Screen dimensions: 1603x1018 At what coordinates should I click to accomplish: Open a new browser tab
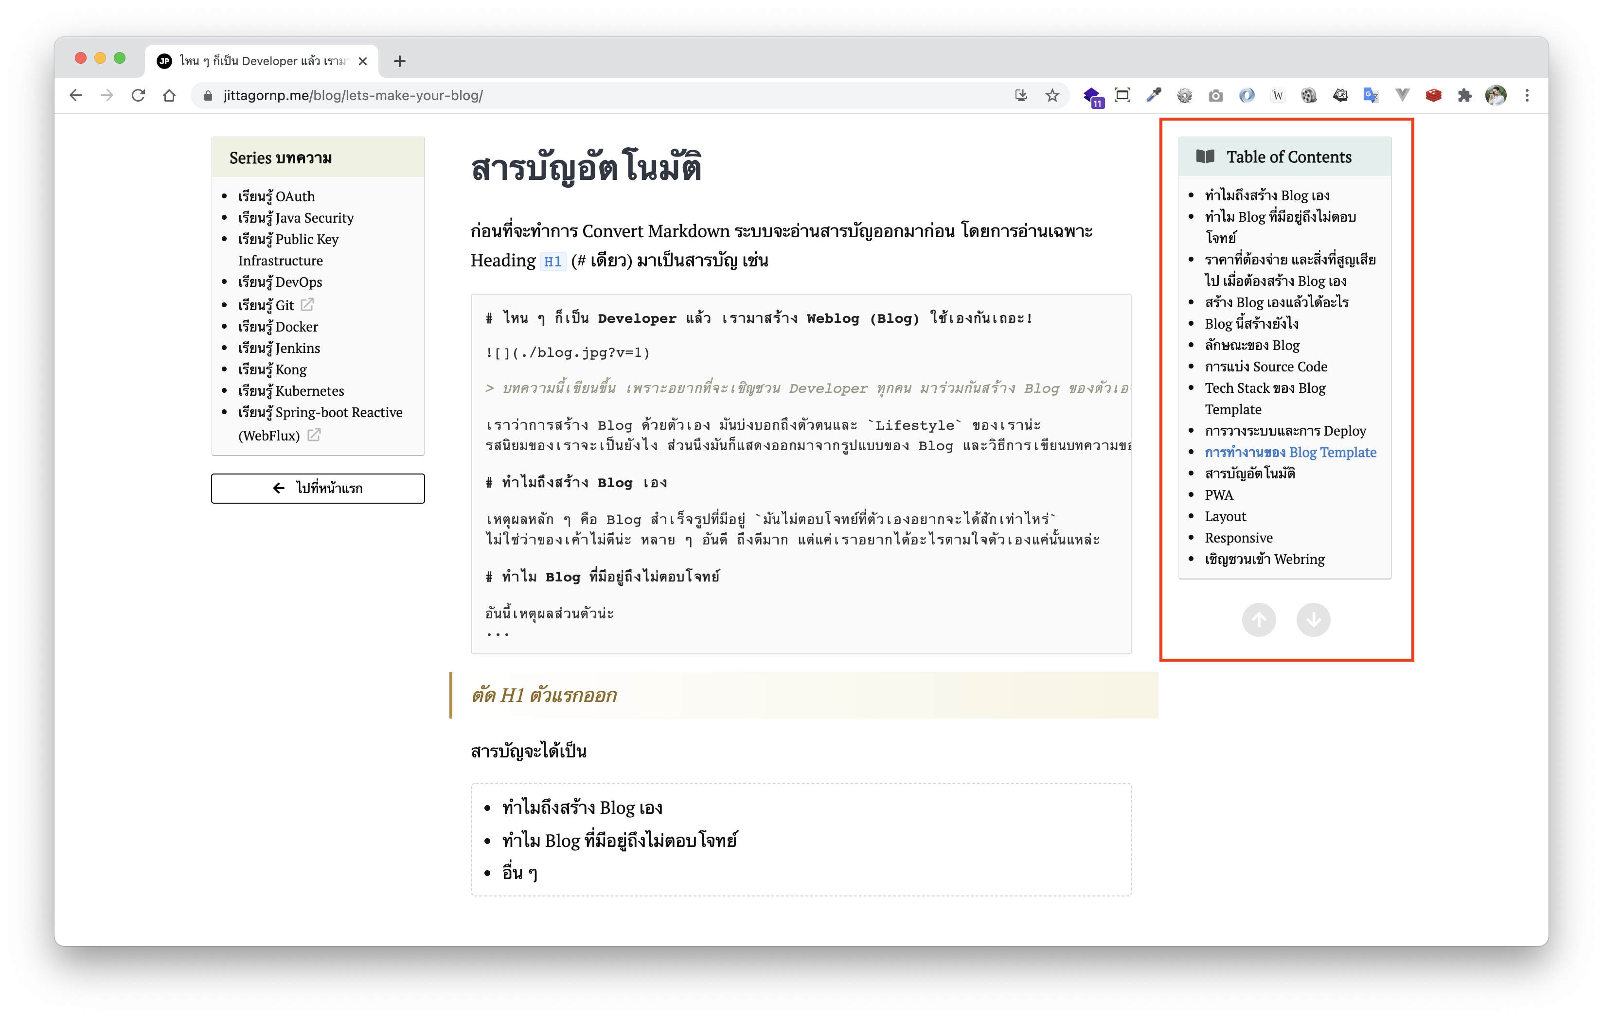click(399, 61)
